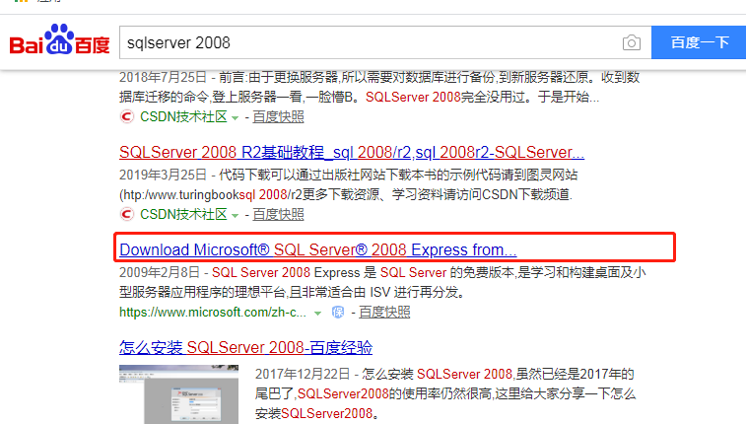Expand dropdown arrow after CSDN in 2019 result
The image size is (746, 424).
point(235,215)
